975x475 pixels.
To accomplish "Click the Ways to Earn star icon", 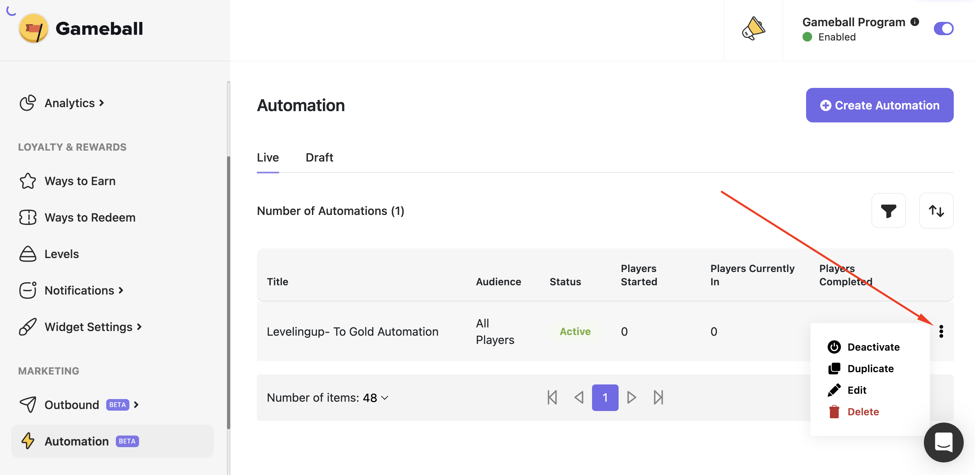I will 27,181.
